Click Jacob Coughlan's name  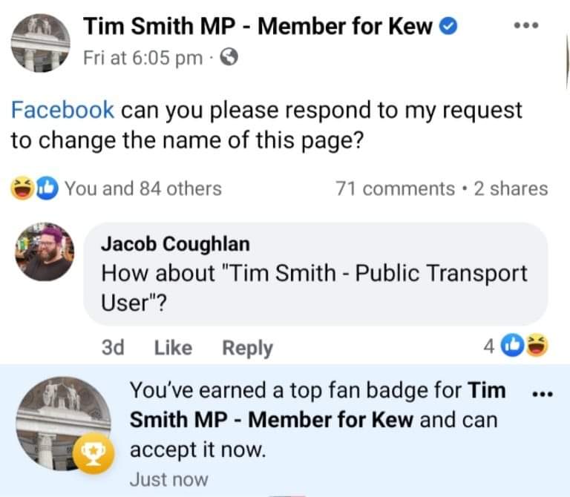coord(175,243)
